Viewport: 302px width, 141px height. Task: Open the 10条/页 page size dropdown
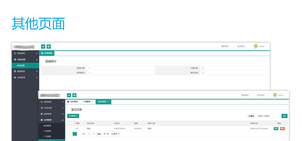pyautogui.click(x=115, y=134)
